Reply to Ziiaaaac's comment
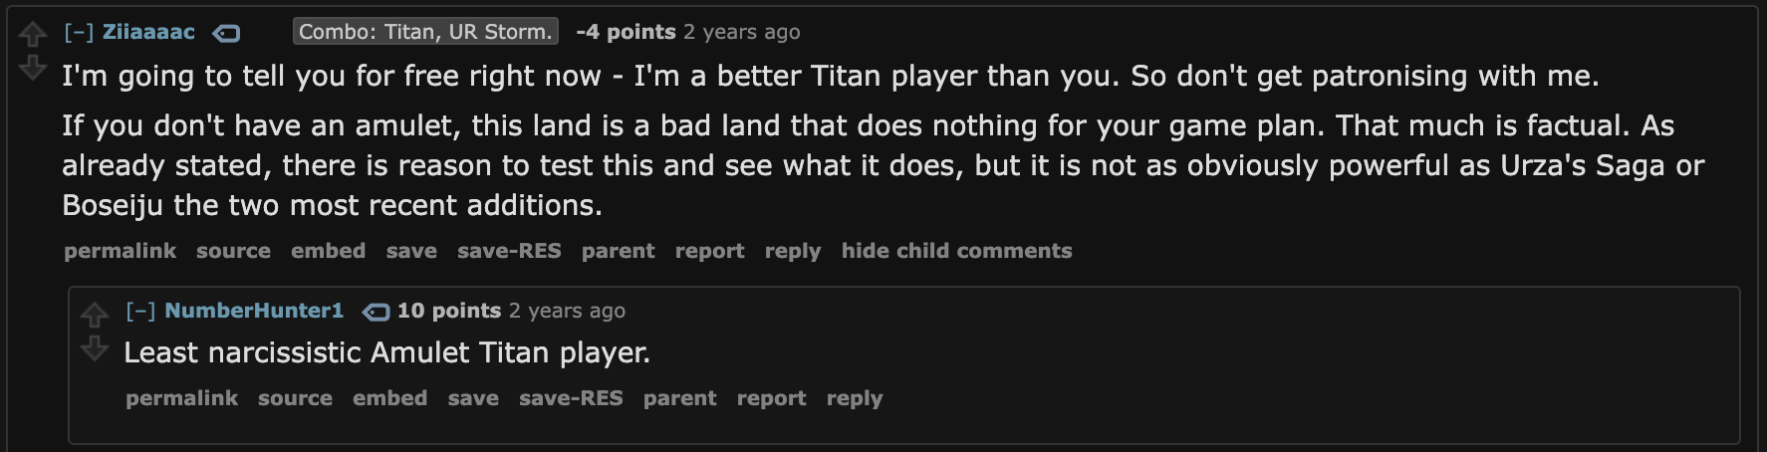 (792, 251)
